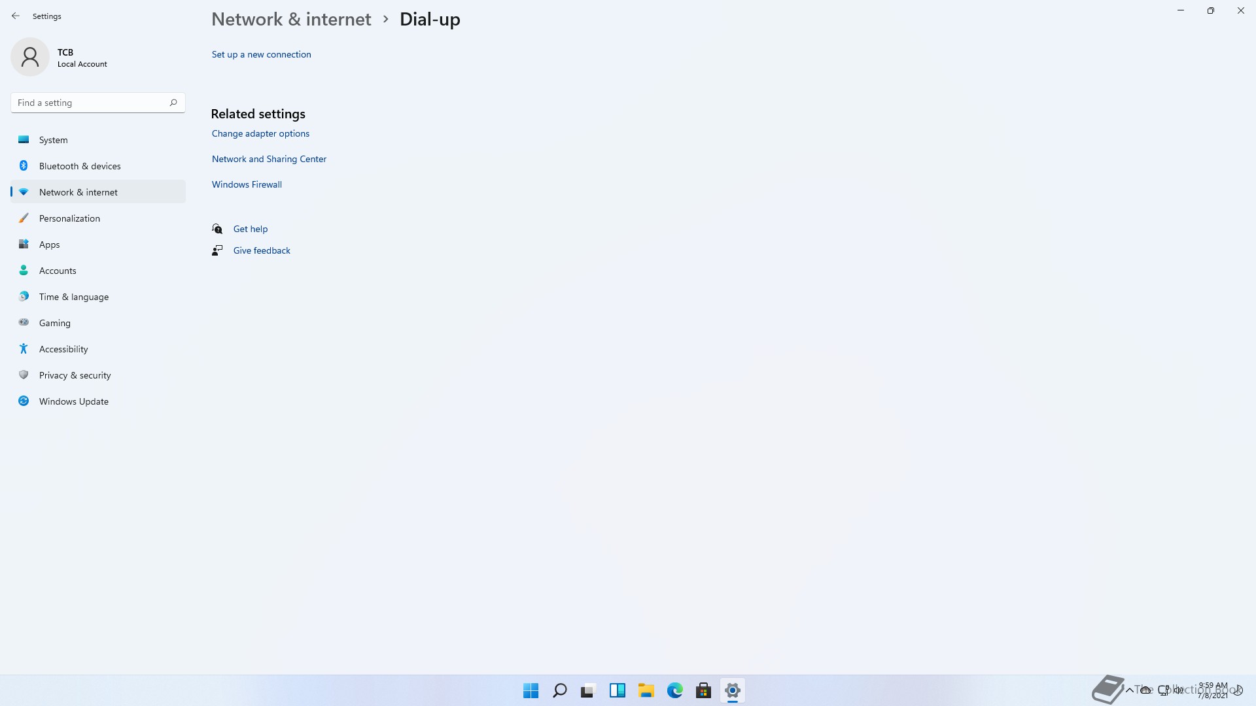
Task: Click the magnifier in the settings search box
Action: pyautogui.click(x=173, y=103)
